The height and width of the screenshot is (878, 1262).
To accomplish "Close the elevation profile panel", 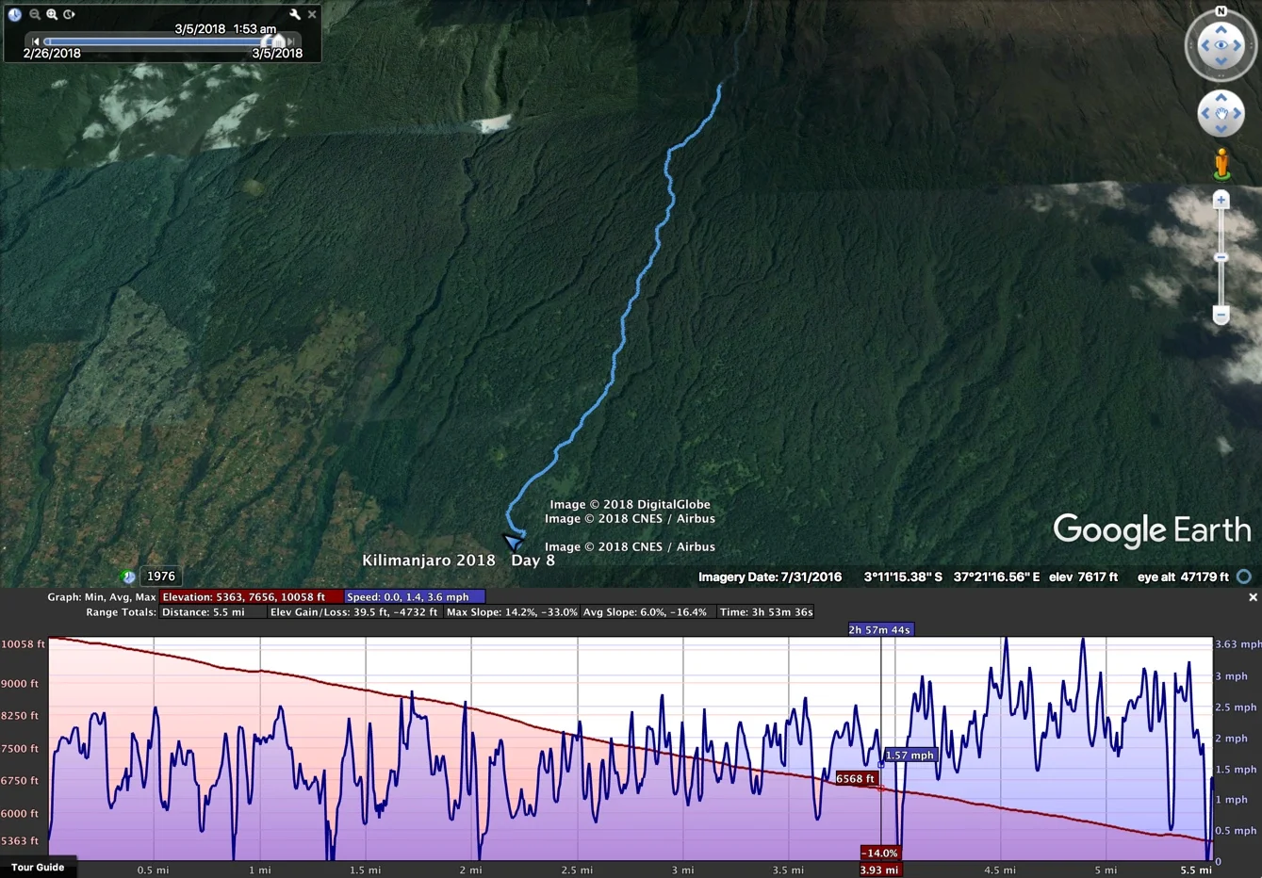I will pyautogui.click(x=1253, y=597).
